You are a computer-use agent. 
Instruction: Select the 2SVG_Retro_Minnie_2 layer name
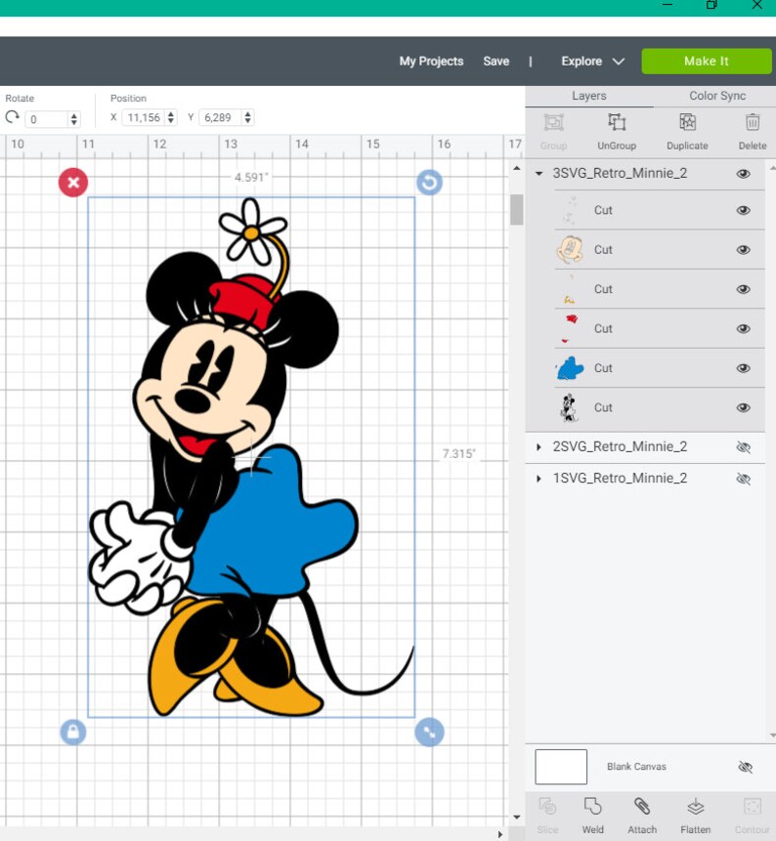[620, 446]
